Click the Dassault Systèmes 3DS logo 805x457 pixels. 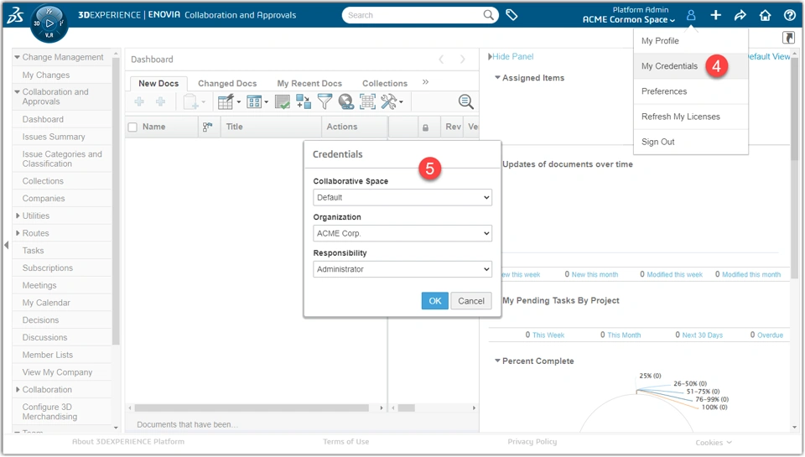coord(15,15)
